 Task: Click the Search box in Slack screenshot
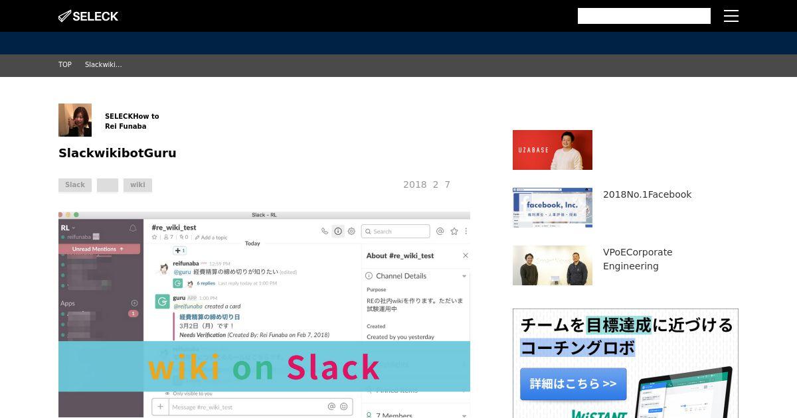396,231
